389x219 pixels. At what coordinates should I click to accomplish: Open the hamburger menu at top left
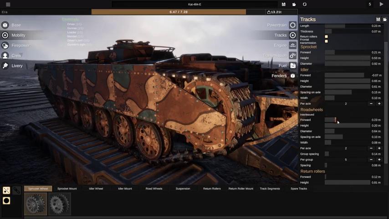click(8, 5)
